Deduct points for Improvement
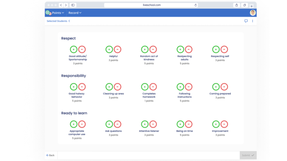Screen dimensions: 287x161 tap(224, 124)
